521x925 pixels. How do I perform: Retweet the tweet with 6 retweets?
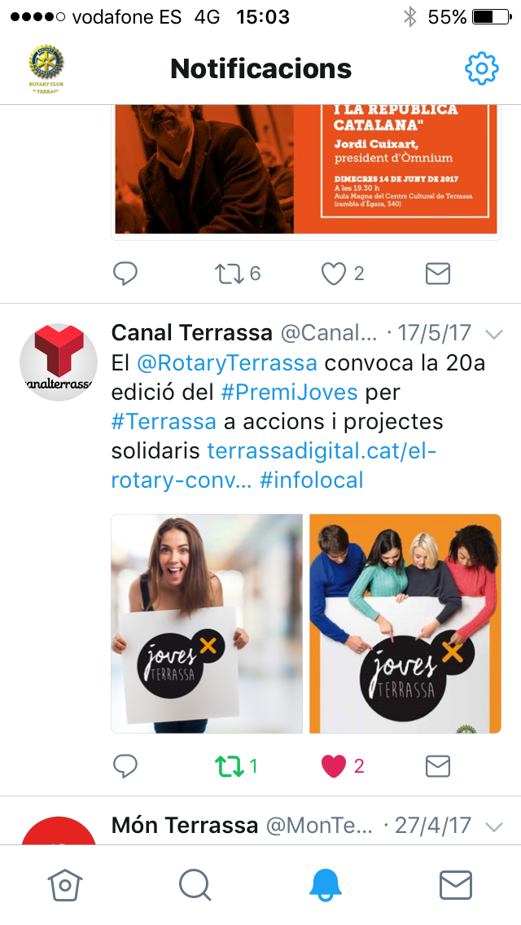(x=229, y=273)
